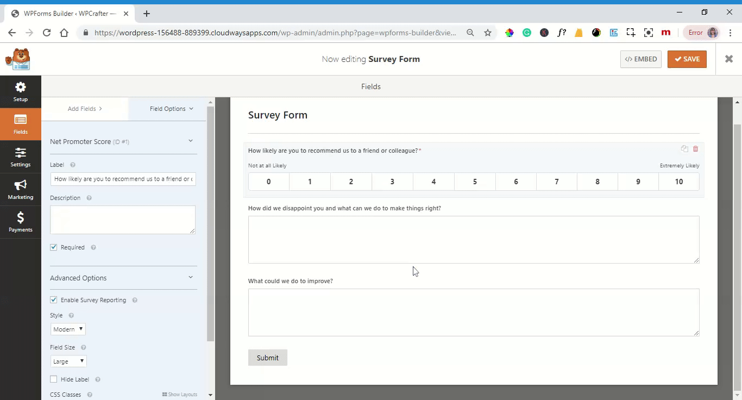Click help icon next to Label
The width and height of the screenshot is (742, 400).
coord(73,165)
